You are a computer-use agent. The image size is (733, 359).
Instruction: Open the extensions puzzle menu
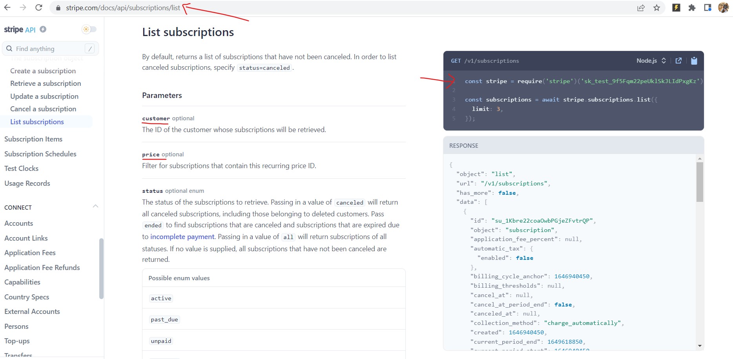pos(692,7)
